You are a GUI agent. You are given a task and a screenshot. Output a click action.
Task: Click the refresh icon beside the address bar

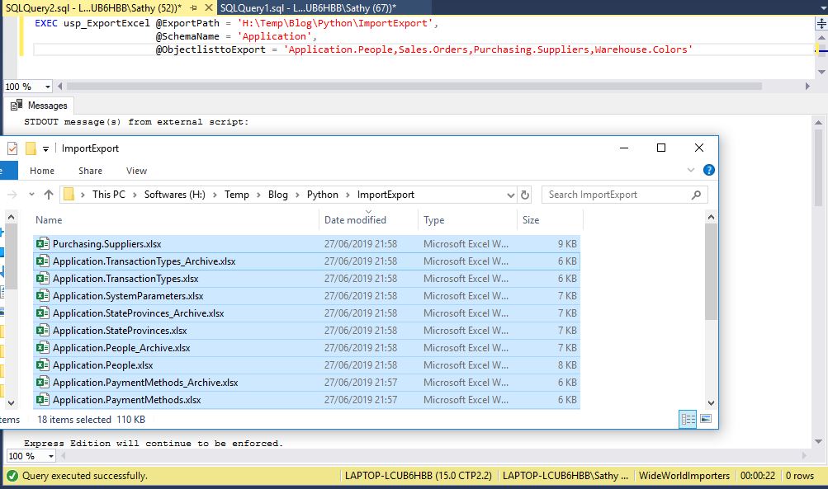click(x=525, y=195)
